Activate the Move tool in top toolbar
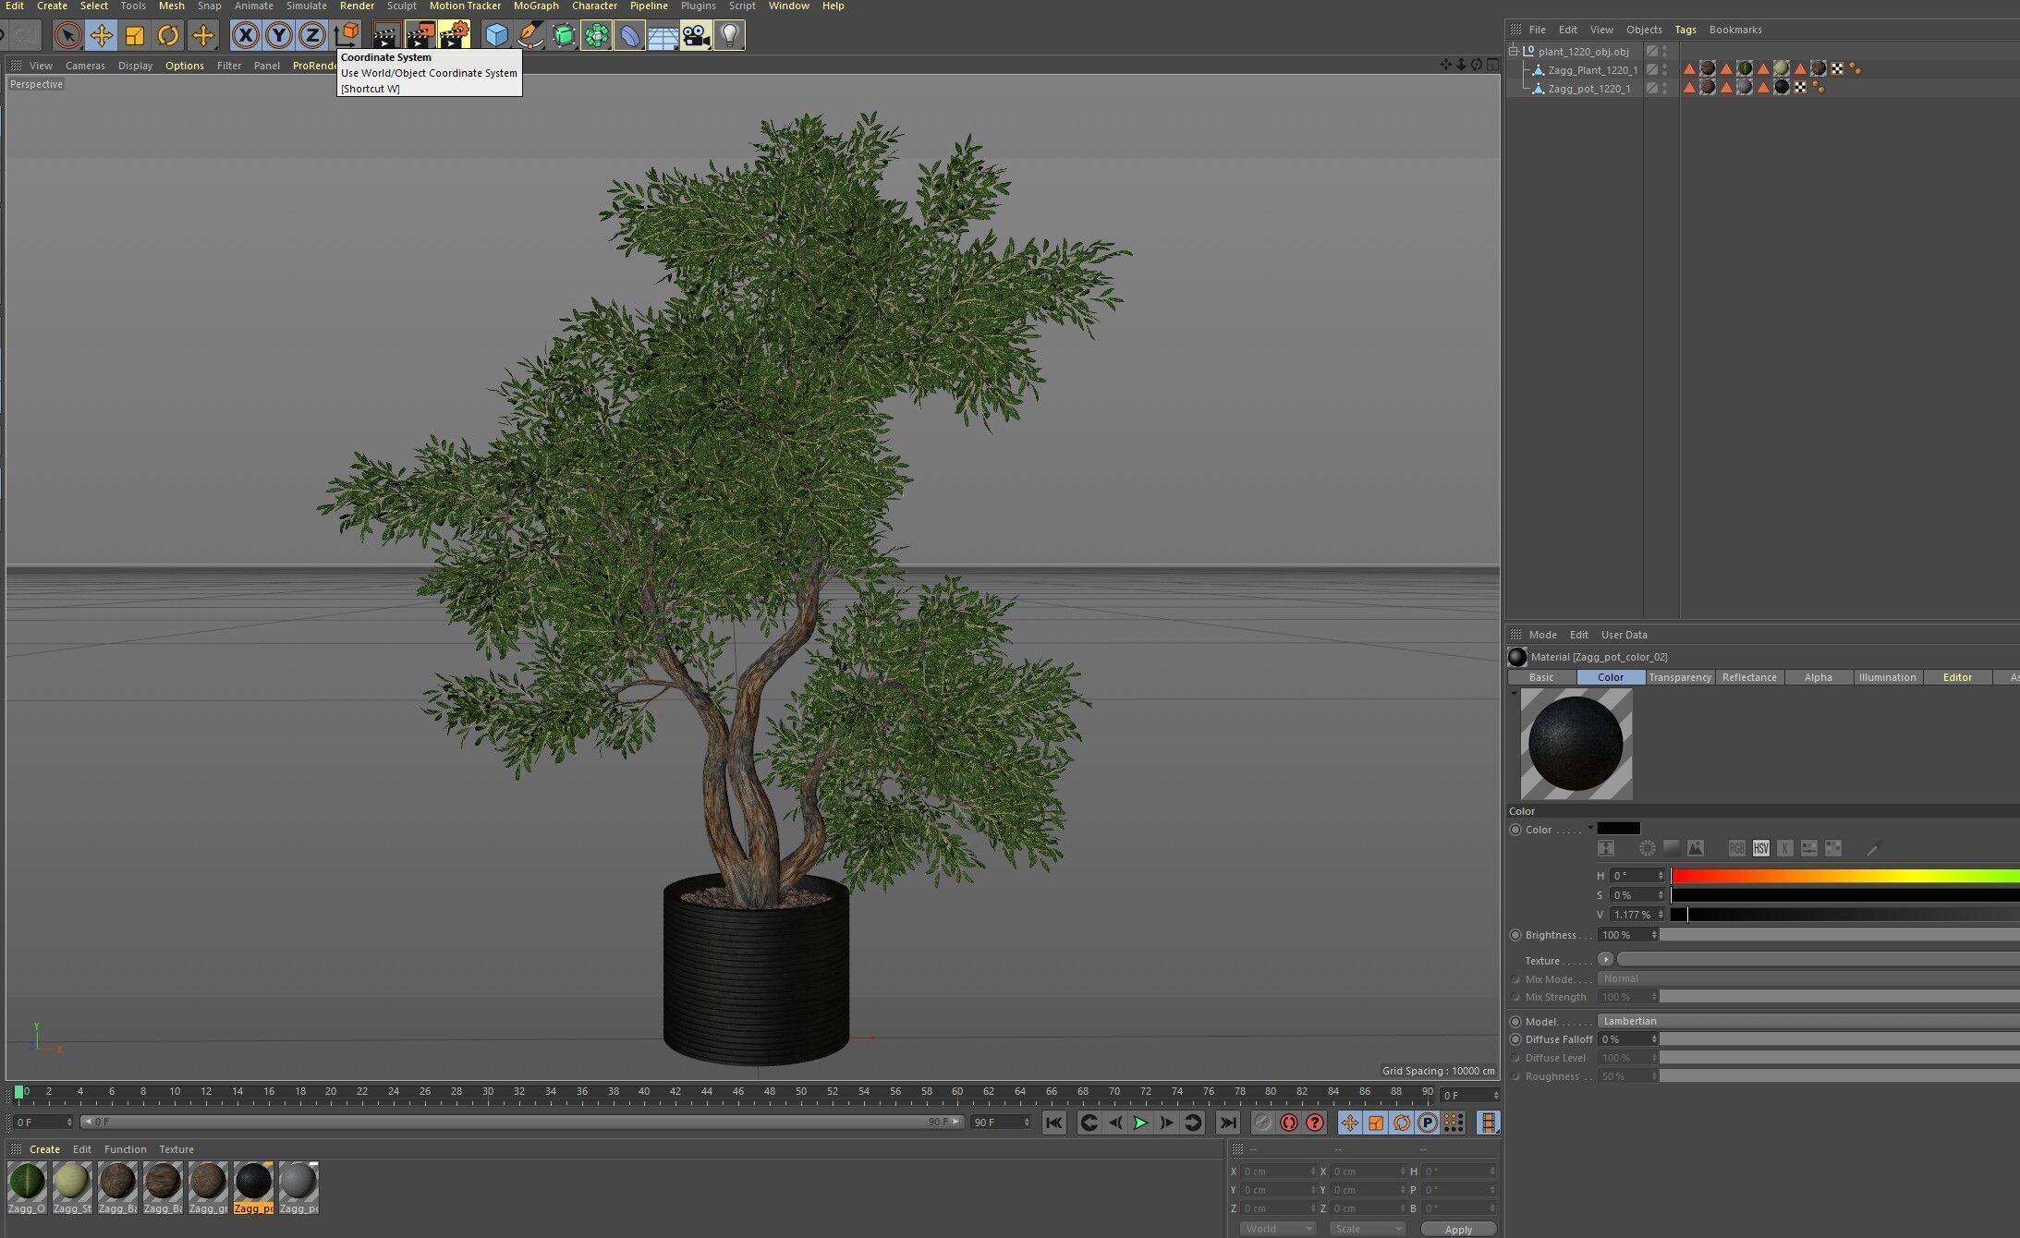 click(x=101, y=36)
